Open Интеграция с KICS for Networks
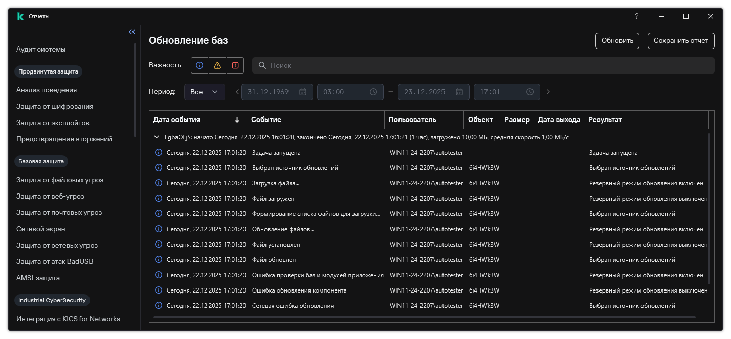 click(x=68, y=319)
